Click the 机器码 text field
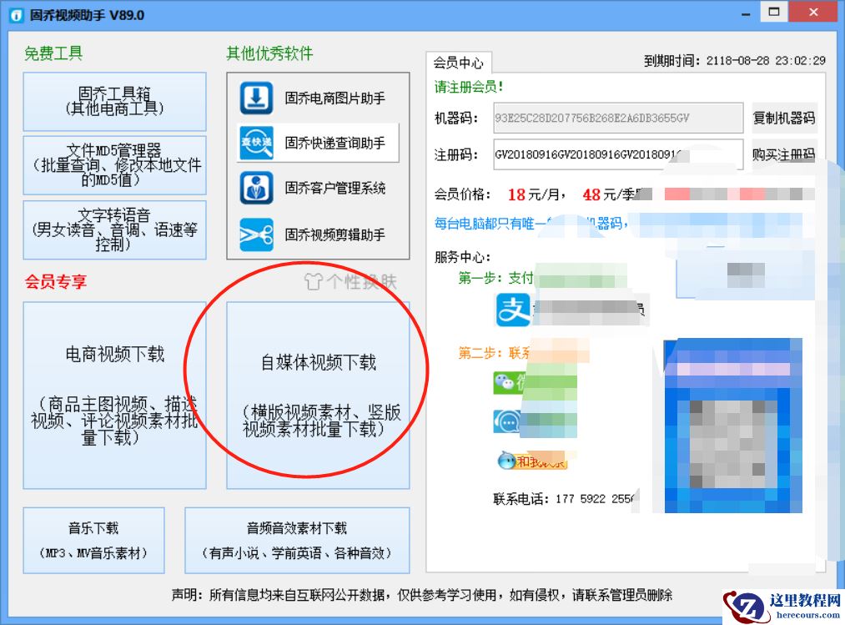The width and height of the screenshot is (845, 625). 618,118
